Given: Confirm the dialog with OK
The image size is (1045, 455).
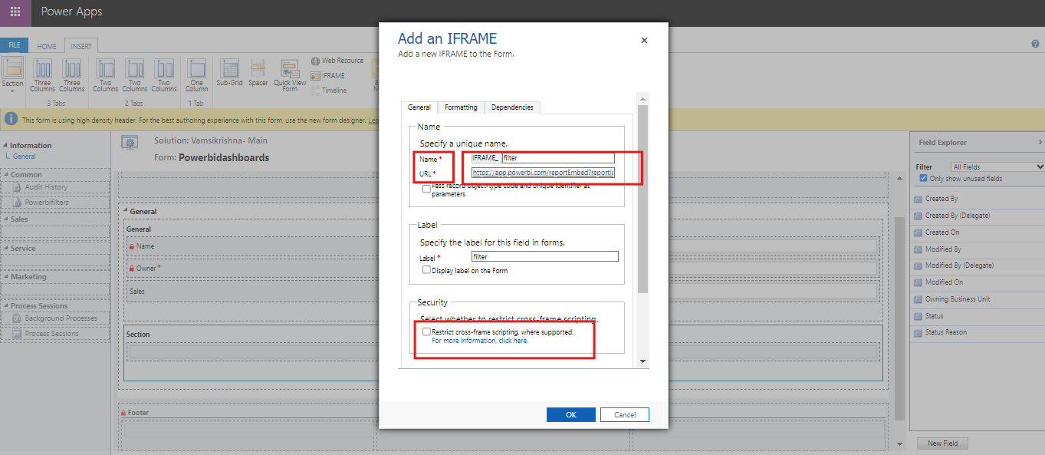Looking at the screenshot, I should (570, 414).
